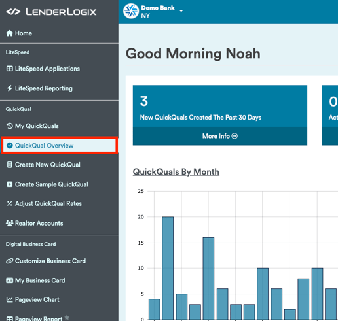Click the Create New QuickQual calculator icon

coord(9,165)
